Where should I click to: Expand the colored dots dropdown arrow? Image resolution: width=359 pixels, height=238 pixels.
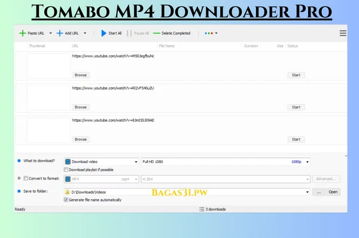pos(217,34)
